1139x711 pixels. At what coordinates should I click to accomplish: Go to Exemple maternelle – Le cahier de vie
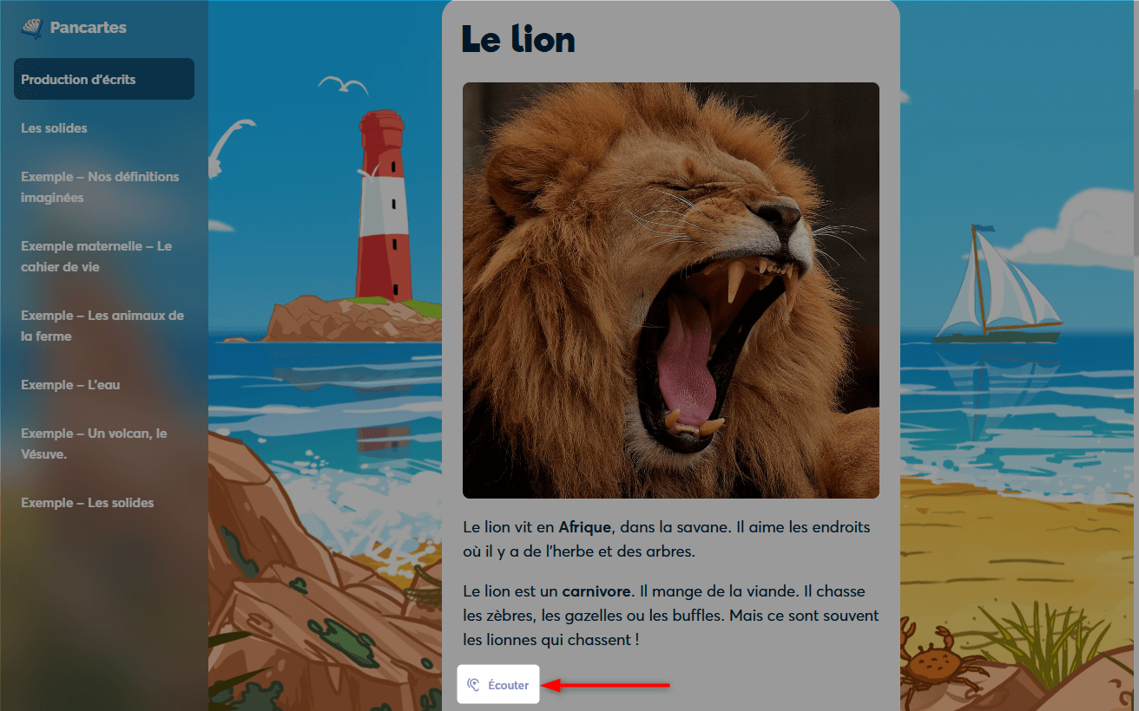click(96, 257)
